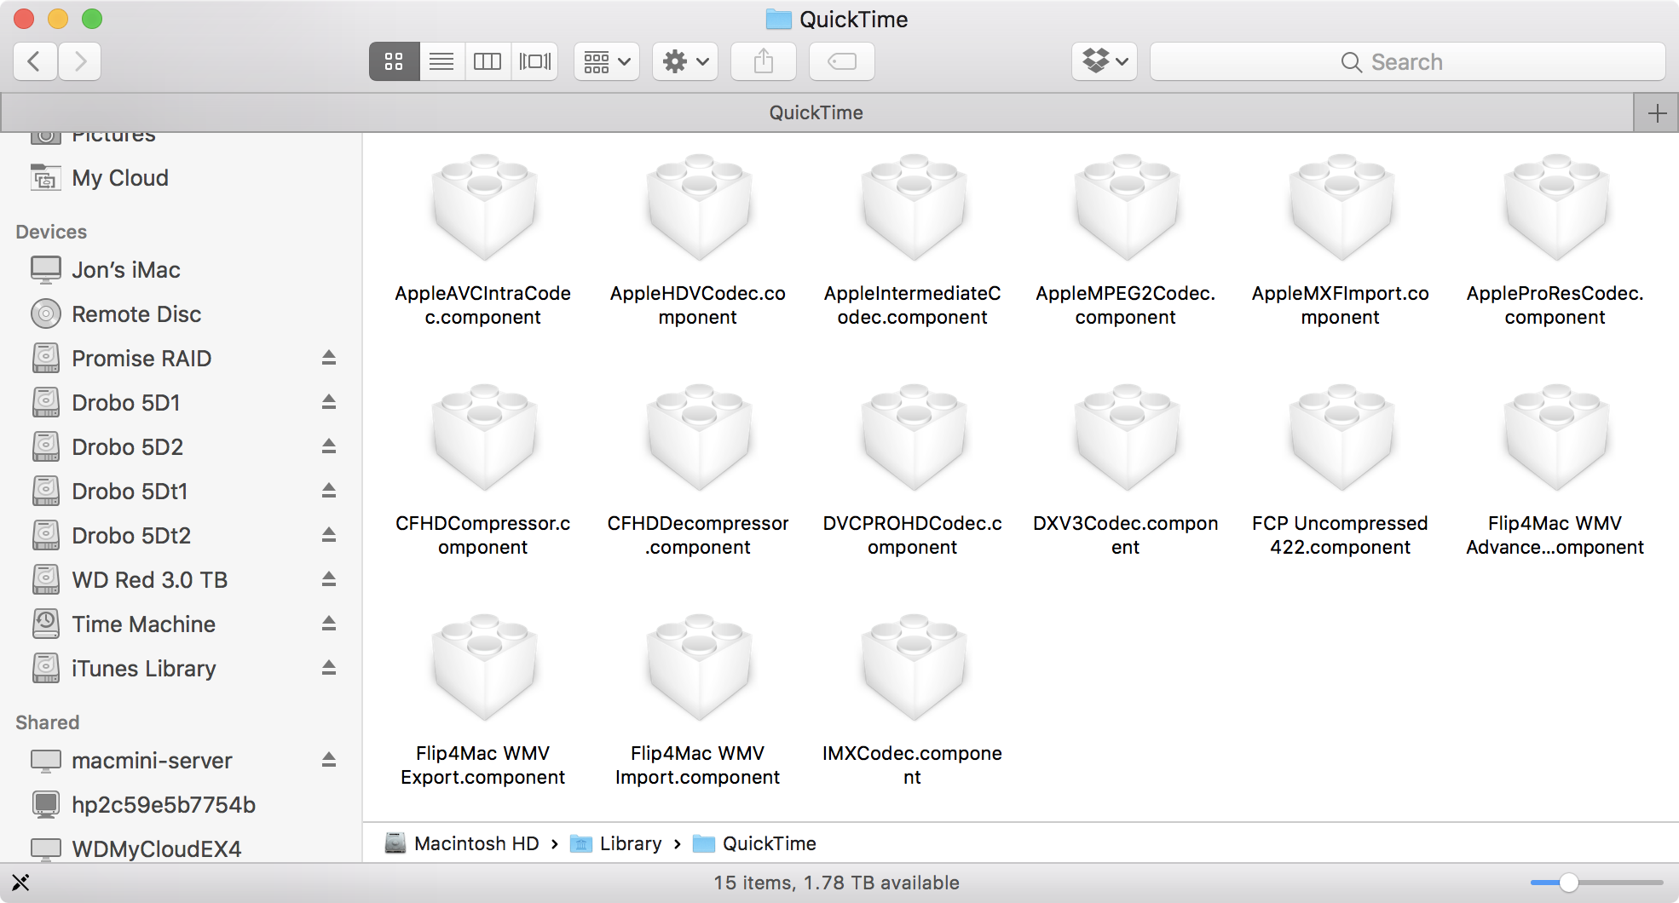The width and height of the screenshot is (1679, 903).
Task: Click the Edit Tags toolbar button
Action: (842, 61)
